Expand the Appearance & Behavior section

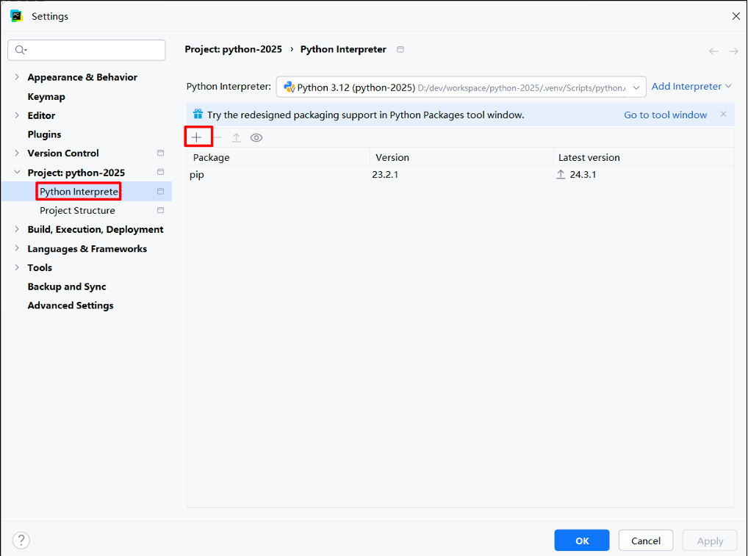17,77
